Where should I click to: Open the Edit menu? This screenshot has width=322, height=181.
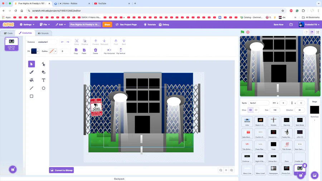point(60,24)
